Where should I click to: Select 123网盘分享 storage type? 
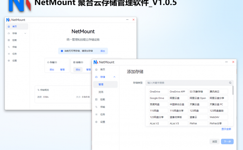coord(159,117)
